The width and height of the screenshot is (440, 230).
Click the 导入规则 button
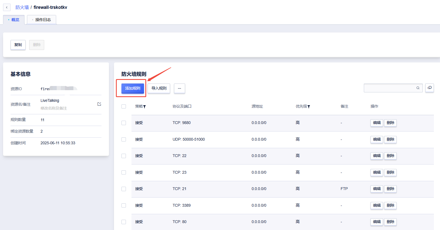pyautogui.click(x=159, y=89)
